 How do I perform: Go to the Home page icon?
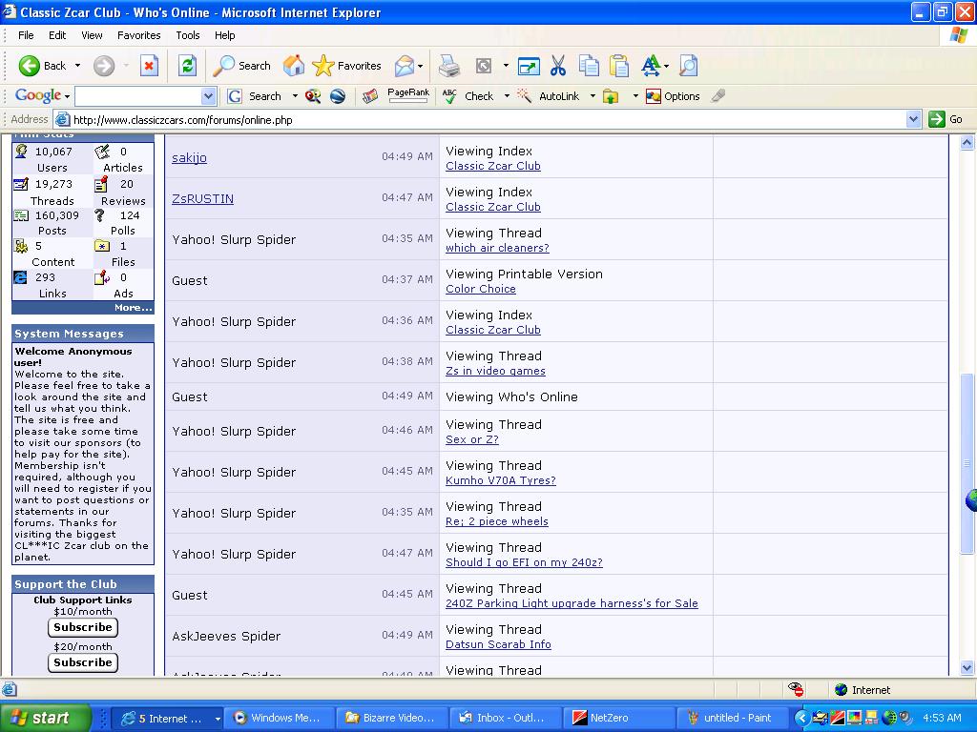coord(294,66)
